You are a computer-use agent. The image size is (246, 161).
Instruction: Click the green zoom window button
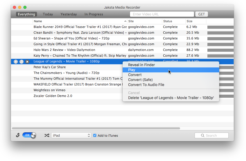25,7
